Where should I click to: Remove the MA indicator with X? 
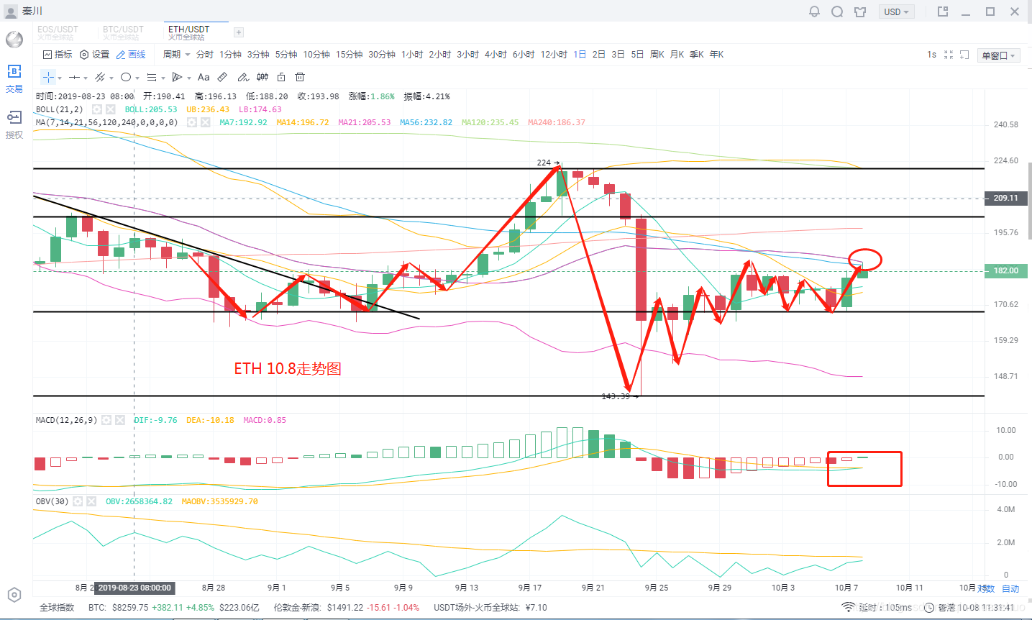click(206, 122)
